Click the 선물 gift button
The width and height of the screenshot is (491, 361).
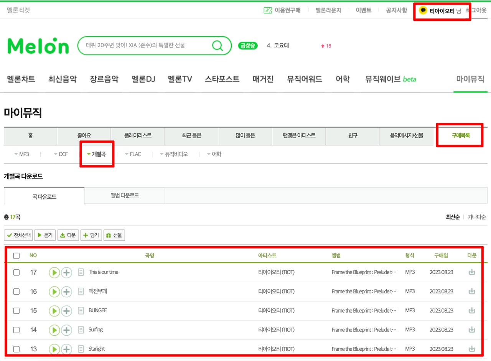(x=114, y=235)
